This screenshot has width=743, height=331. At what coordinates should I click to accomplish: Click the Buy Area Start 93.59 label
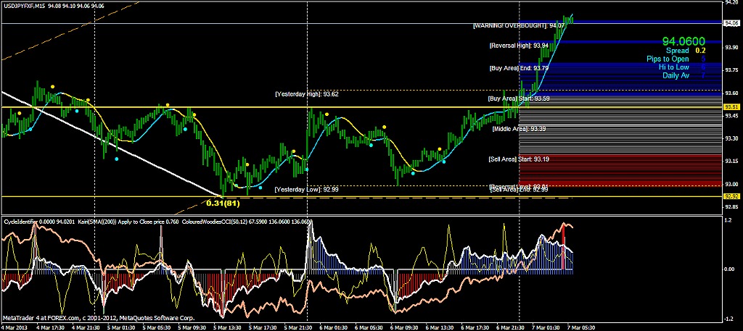pos(518,98)
